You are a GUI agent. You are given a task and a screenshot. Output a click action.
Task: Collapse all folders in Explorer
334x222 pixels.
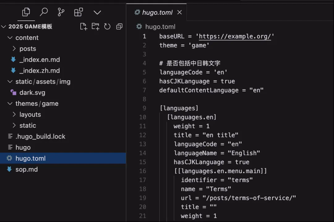119,27
